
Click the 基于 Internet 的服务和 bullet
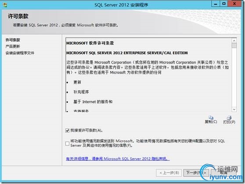[93, 102]
